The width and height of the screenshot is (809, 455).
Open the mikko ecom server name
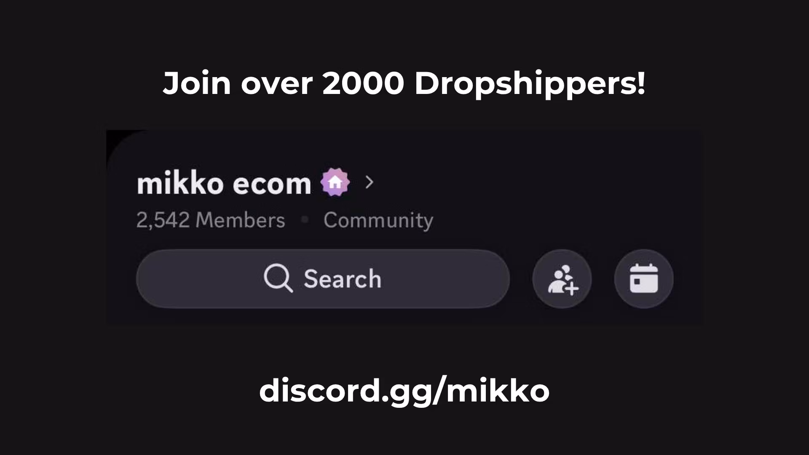coord(224,184)
